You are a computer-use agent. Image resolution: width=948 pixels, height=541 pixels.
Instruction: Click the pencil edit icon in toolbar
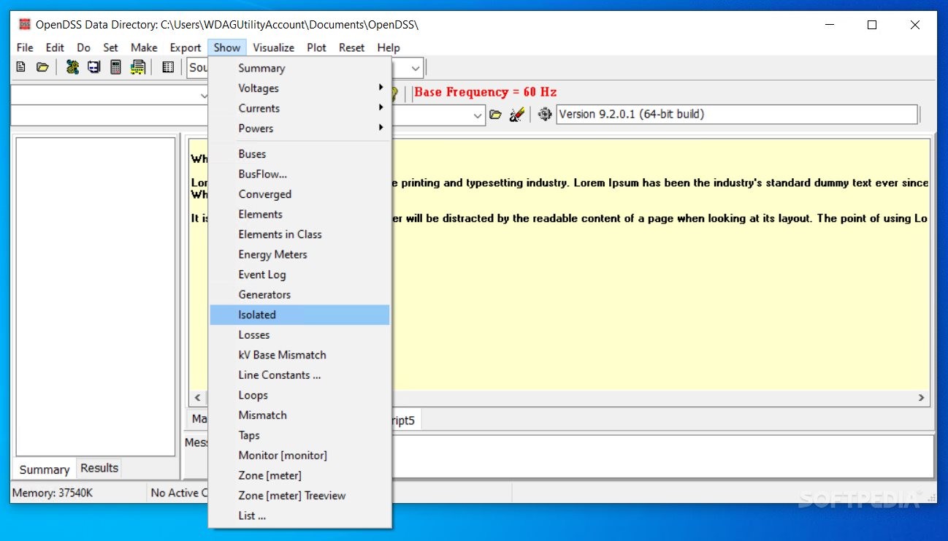[517, 115]
